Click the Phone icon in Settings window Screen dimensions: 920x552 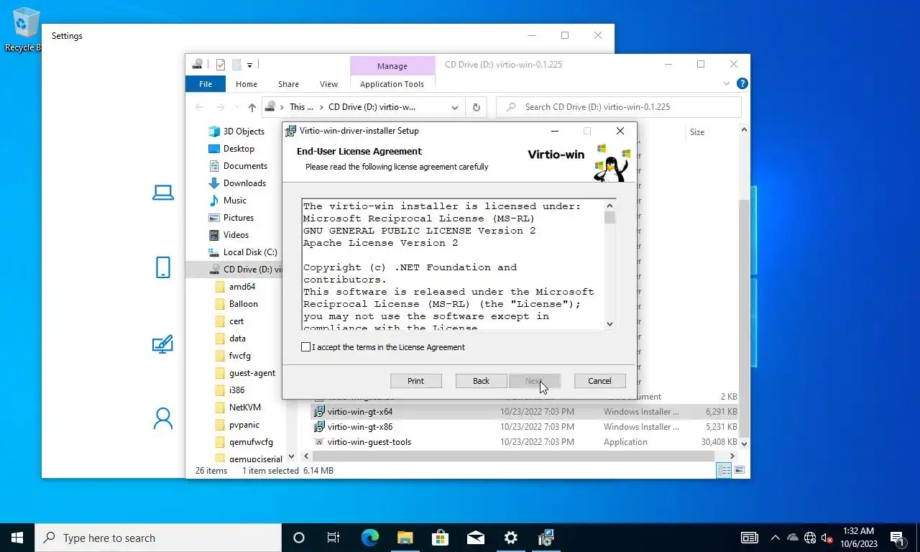click(163, 267)
